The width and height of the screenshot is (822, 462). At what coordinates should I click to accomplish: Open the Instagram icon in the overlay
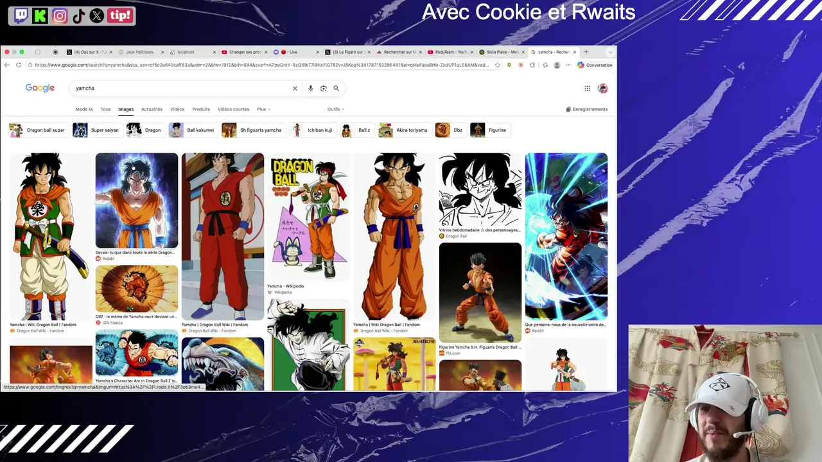pyautogui.click(x=60, y=16)
